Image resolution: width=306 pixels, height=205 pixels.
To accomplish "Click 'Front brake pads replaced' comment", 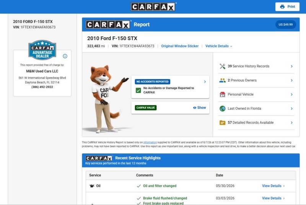I will pyautogui.click(x=163, y=203).
